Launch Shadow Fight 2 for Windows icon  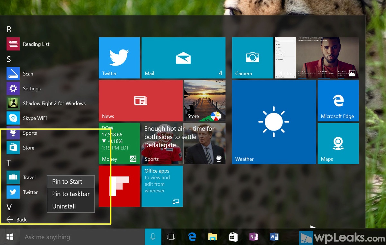click(13, 103)
